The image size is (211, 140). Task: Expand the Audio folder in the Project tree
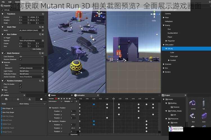[169, 123]
